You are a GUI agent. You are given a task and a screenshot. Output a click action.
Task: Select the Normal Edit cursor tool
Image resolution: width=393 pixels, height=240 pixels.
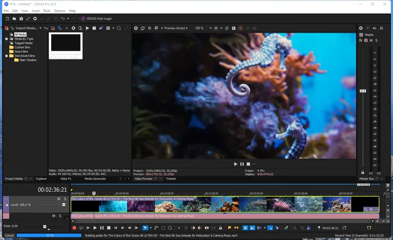click(145, 228)
